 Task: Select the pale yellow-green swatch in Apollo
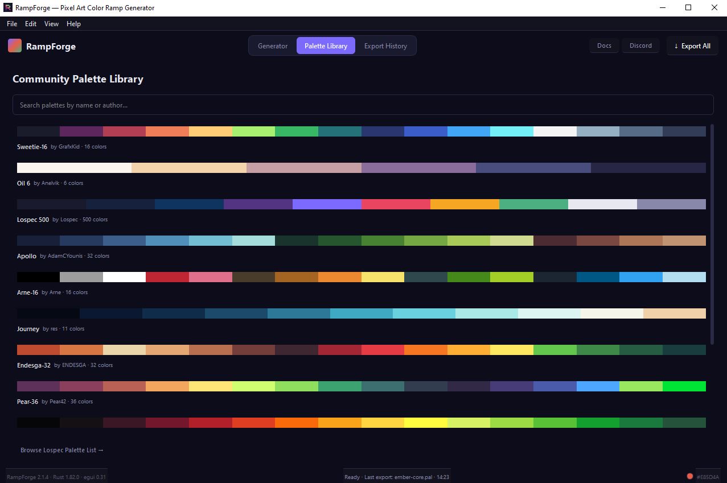[512, 241]
